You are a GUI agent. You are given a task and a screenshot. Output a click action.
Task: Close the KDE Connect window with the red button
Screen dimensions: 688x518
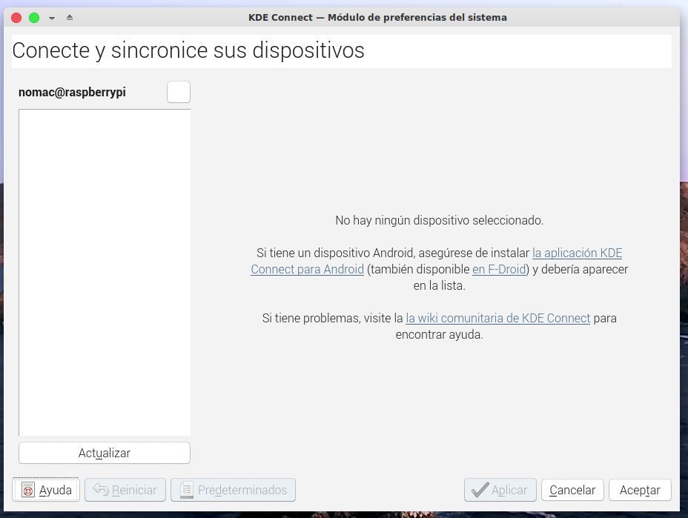[x=16, y=18]
